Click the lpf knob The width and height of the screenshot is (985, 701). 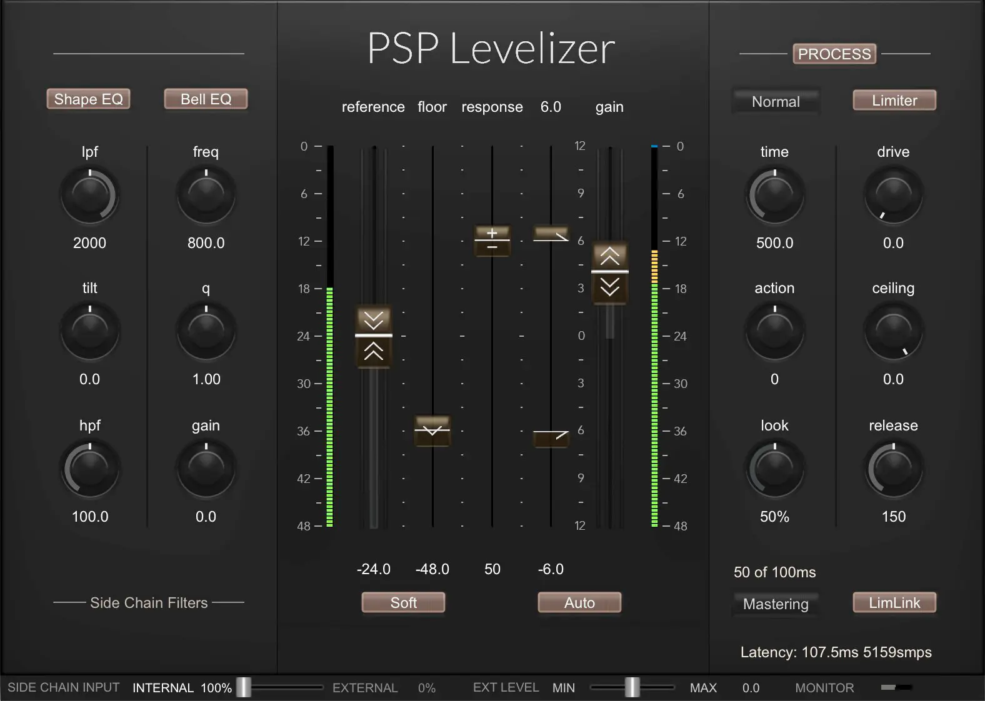(x=90, y=196)
